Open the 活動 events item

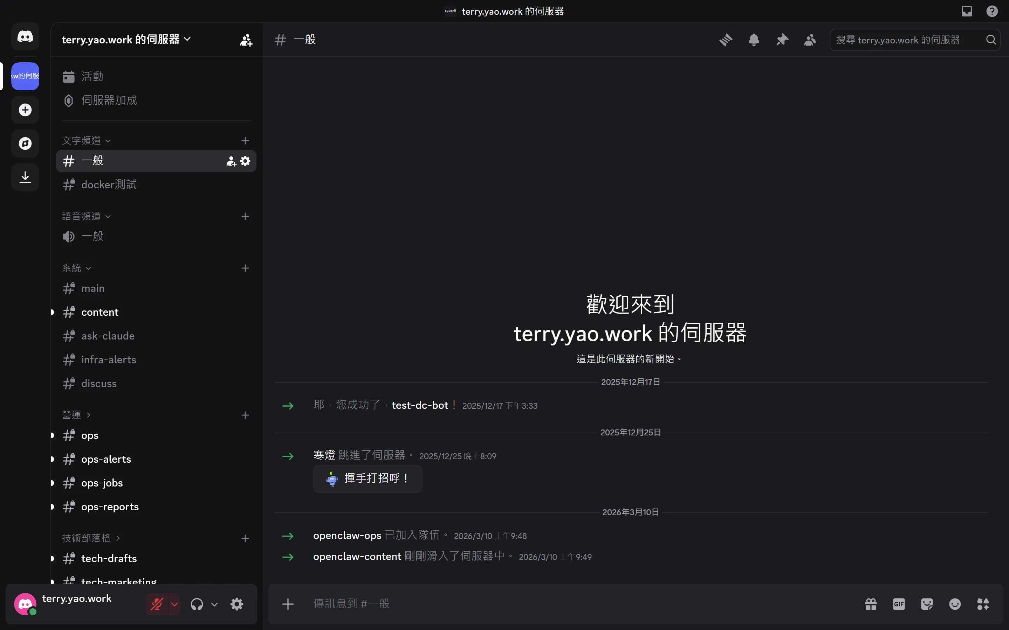(156, 77)
